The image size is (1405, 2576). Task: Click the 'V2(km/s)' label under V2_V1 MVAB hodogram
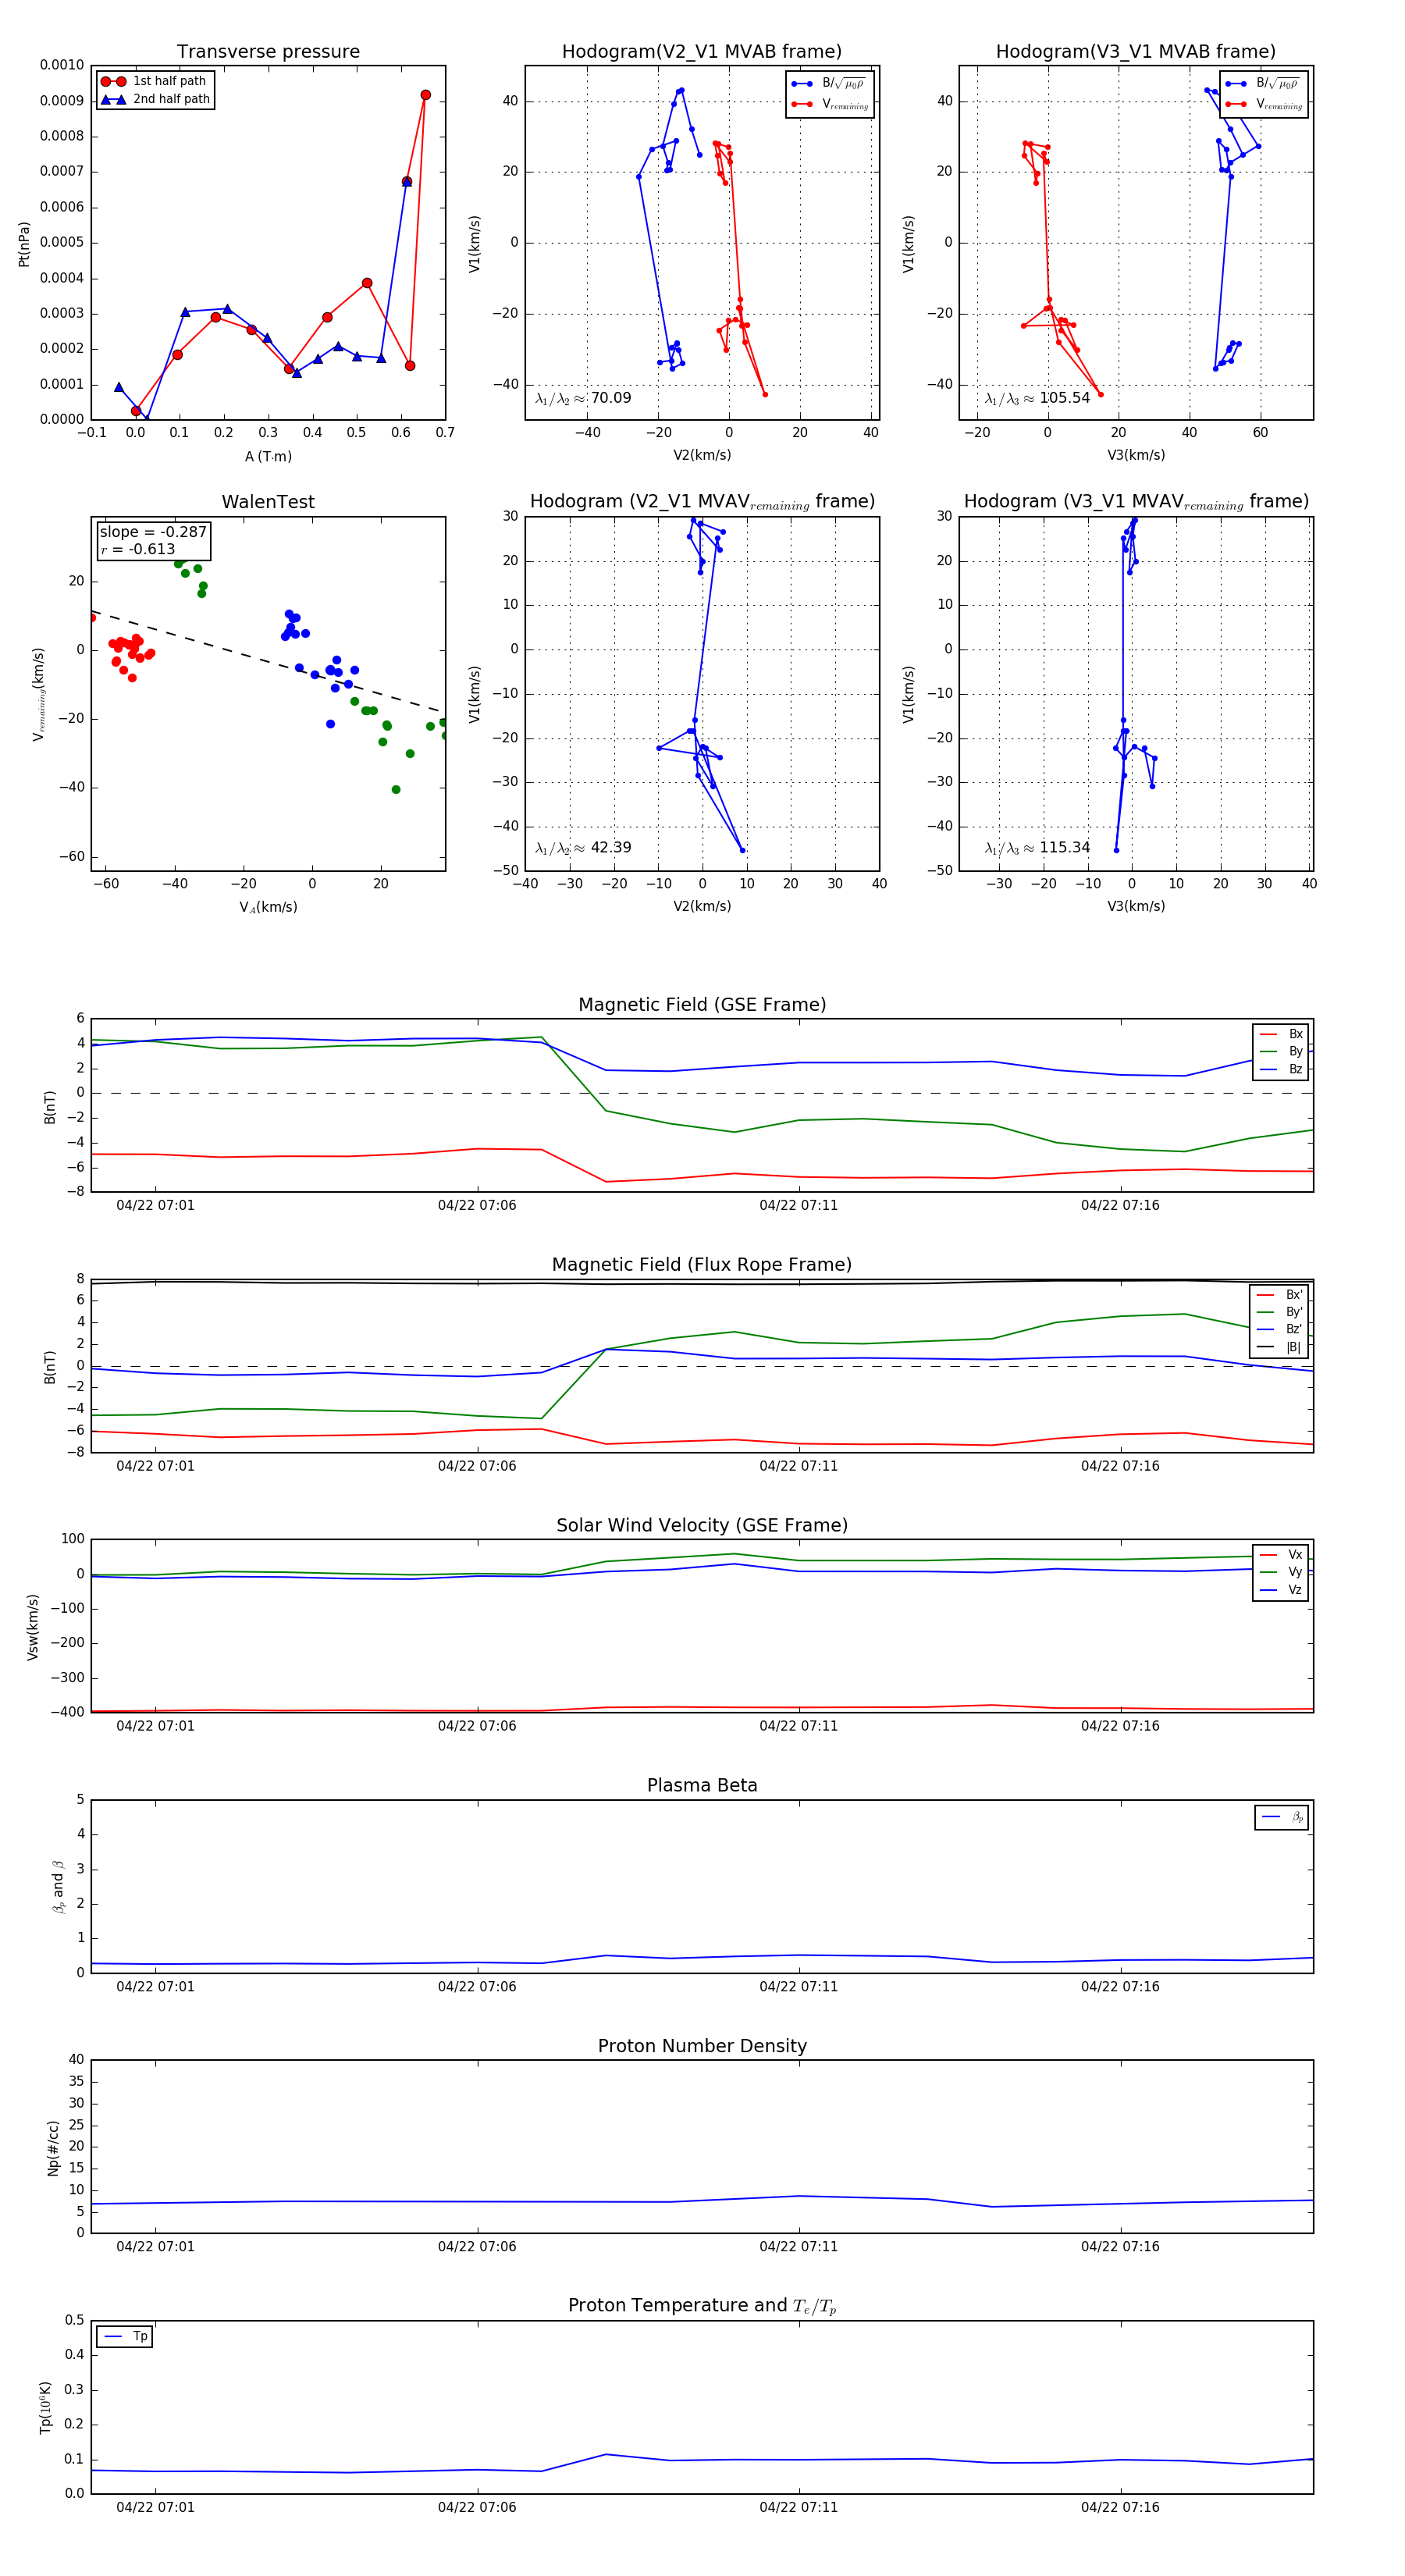[x=702, y=456]
